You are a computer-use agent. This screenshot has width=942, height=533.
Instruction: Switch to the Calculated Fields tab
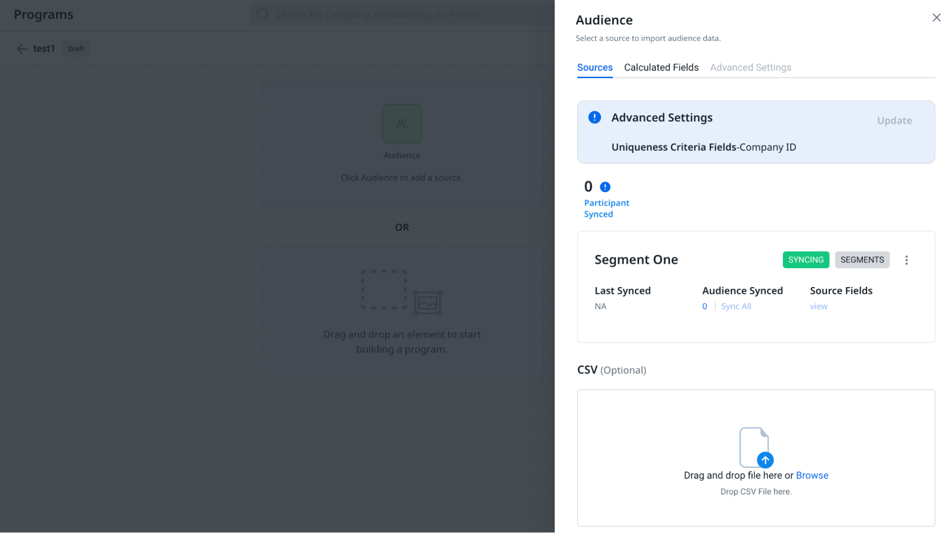pos(661,67)
